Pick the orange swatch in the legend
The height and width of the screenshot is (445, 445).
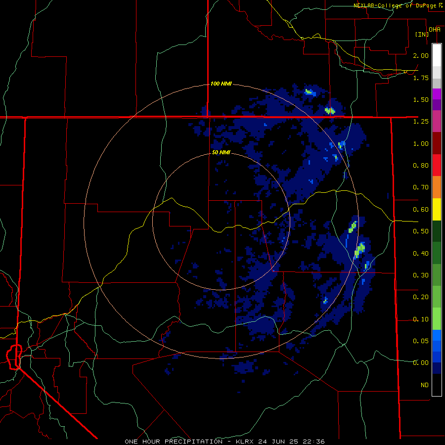click(x=437, y=187)
